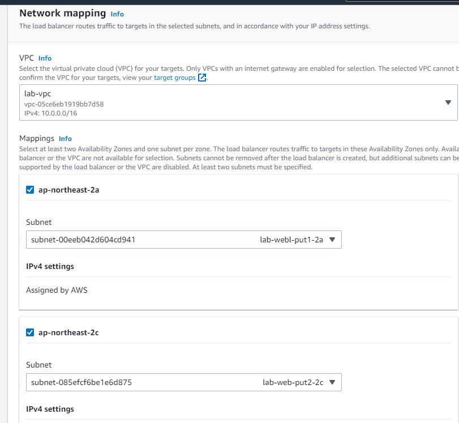459x423 pixels.
Task: Follow the target groups hyperlink
Action: tap(174, 78)
